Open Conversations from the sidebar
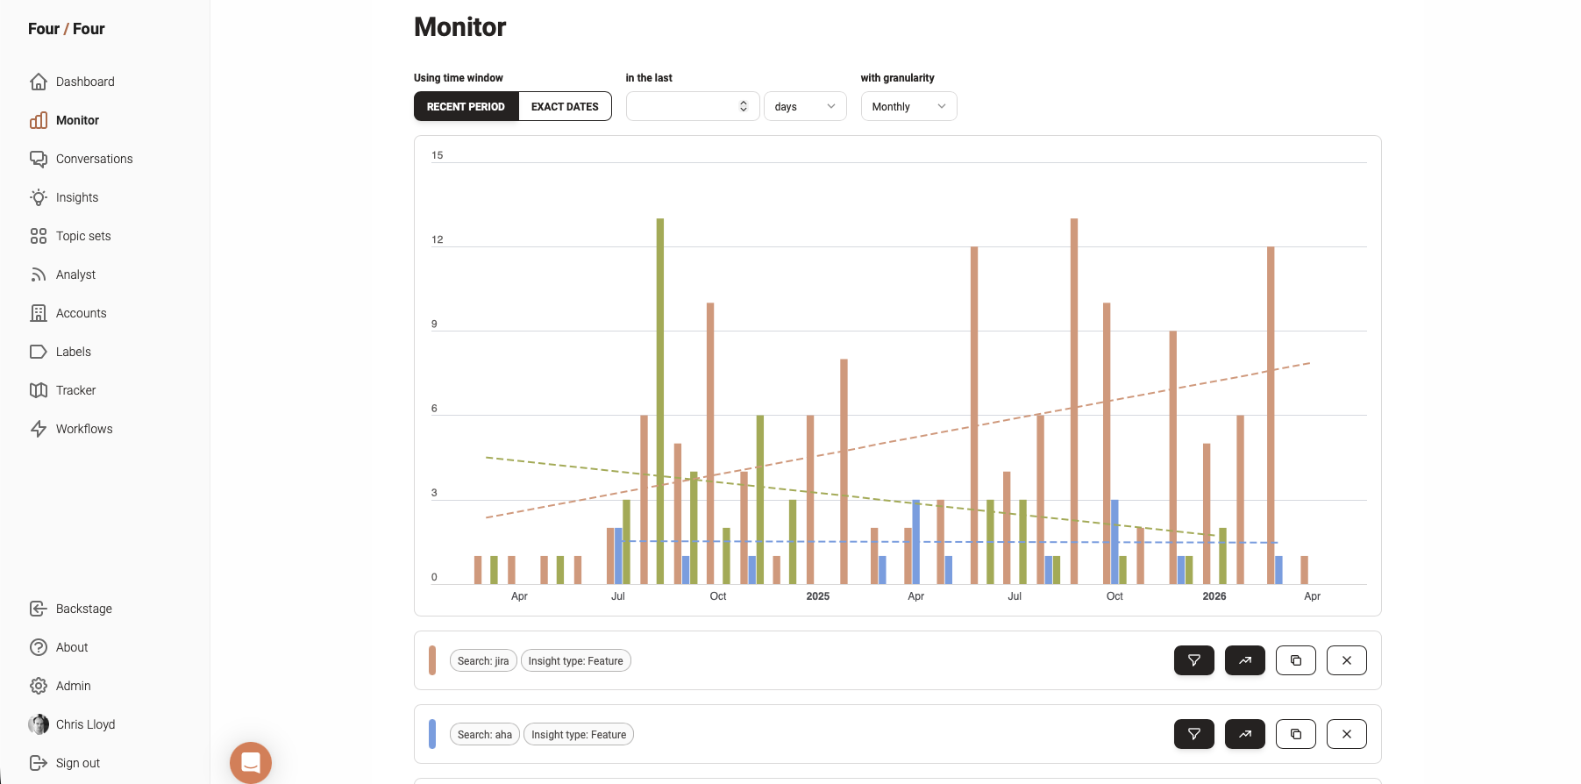The image size is (1581, 784). (x=94, y=159)
